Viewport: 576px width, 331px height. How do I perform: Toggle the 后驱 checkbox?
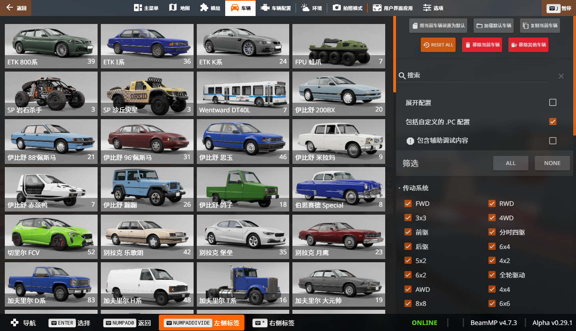[408, 247]
